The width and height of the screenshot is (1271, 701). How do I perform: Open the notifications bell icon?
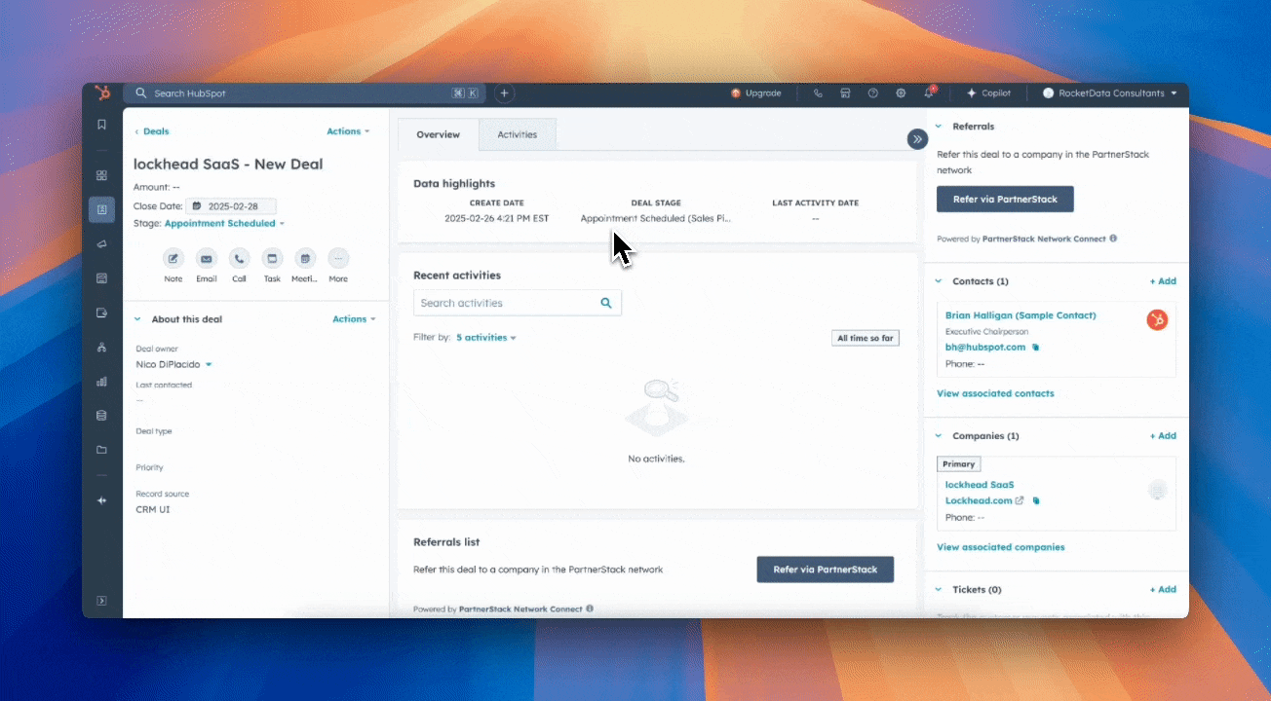[x=929, y=93]
